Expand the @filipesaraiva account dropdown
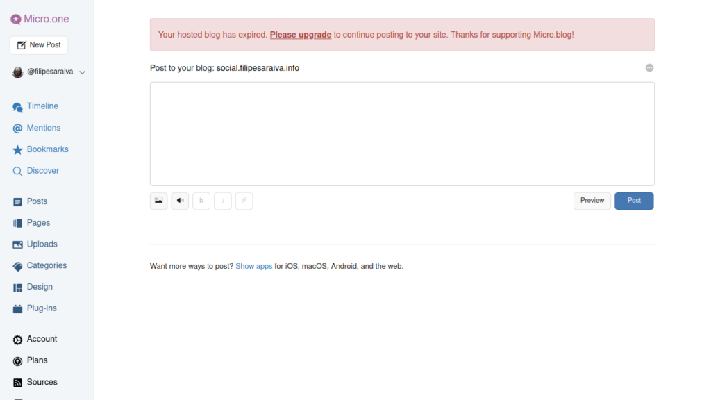Screen dimensions: 711x400 click(x=82, y=72)
